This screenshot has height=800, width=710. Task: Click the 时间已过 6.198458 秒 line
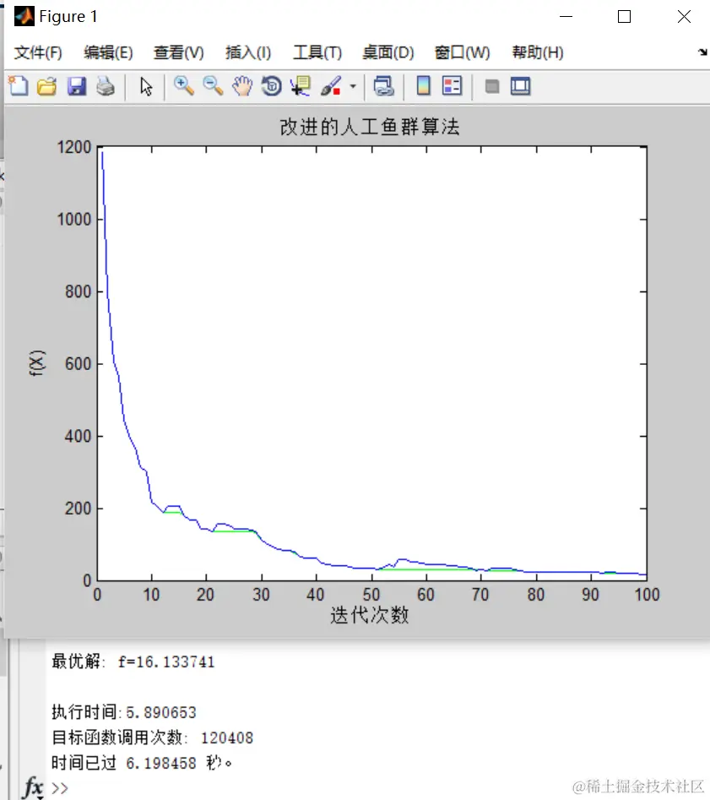click(x=142, y=763)
